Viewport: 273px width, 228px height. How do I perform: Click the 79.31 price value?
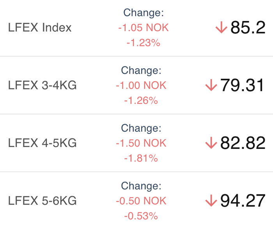(x=243, y=85)
